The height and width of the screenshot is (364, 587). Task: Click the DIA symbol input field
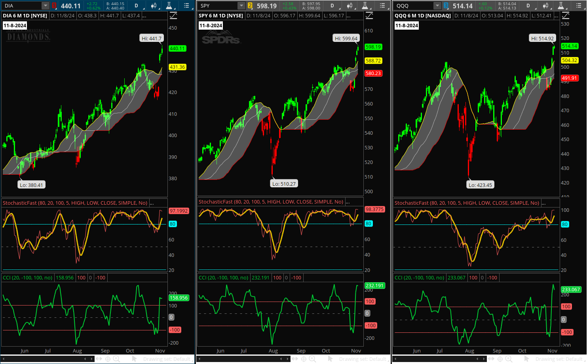point(22,6)
